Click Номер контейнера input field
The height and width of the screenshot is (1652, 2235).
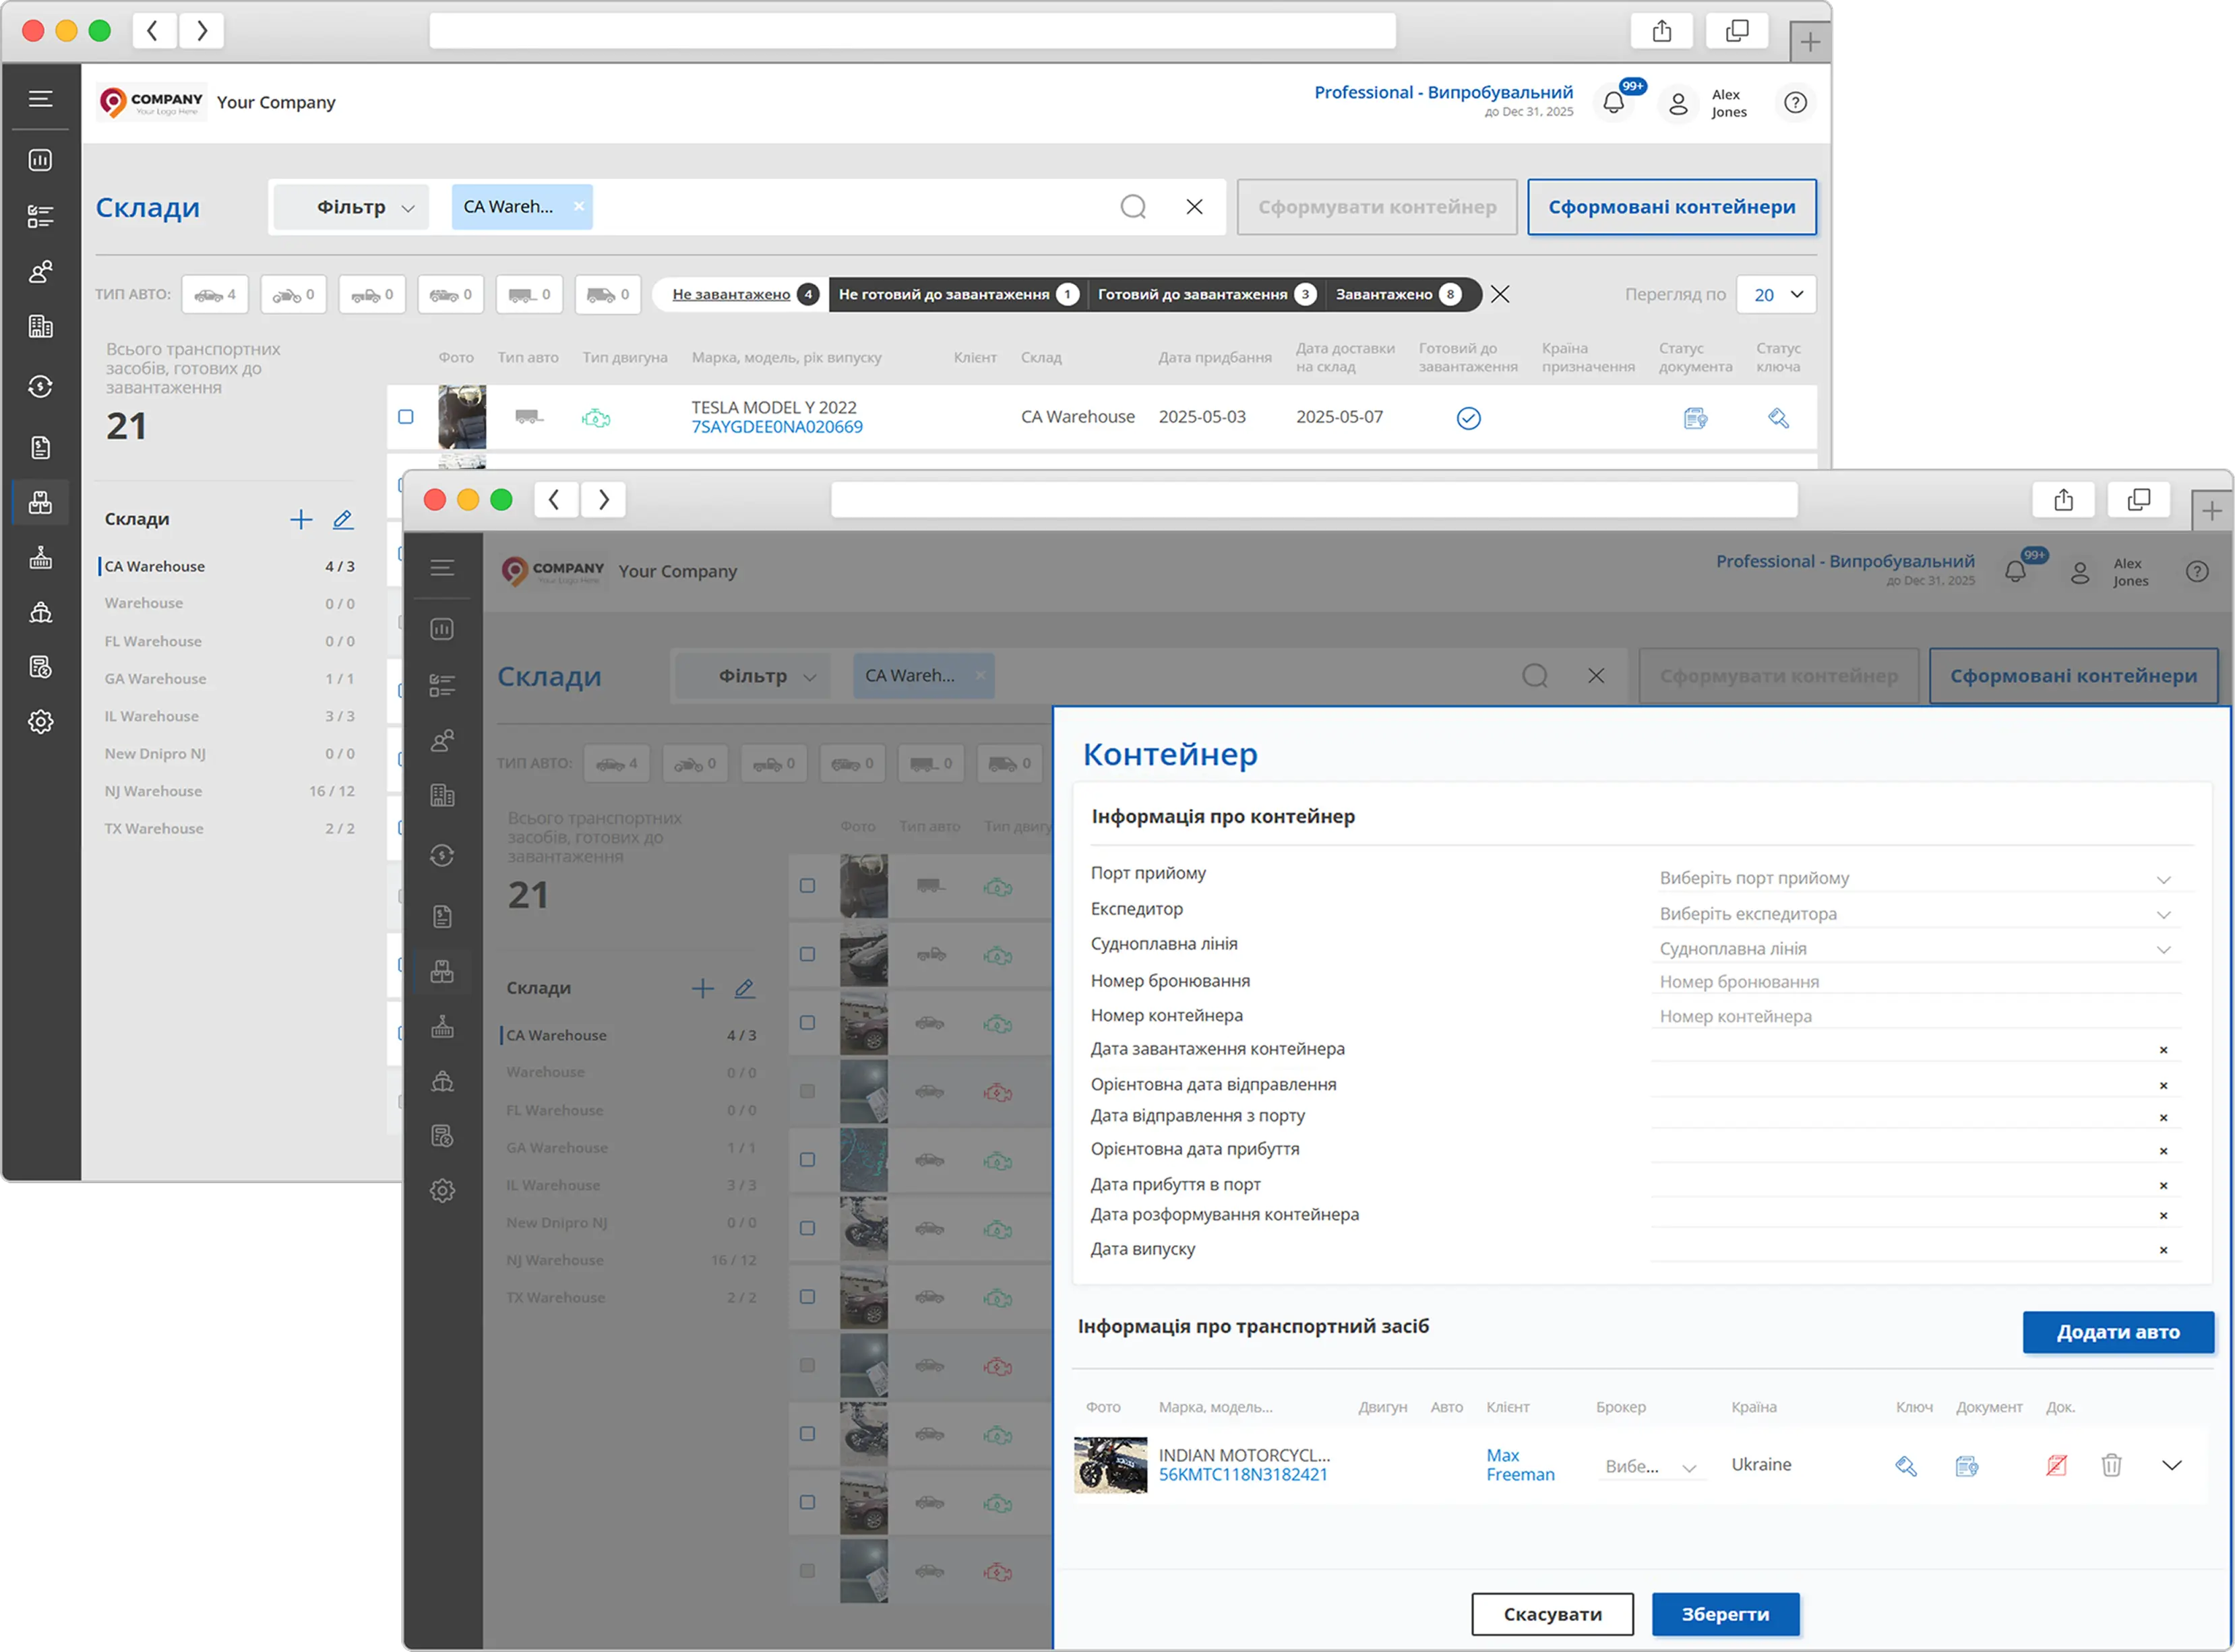coord(1916,1016)
